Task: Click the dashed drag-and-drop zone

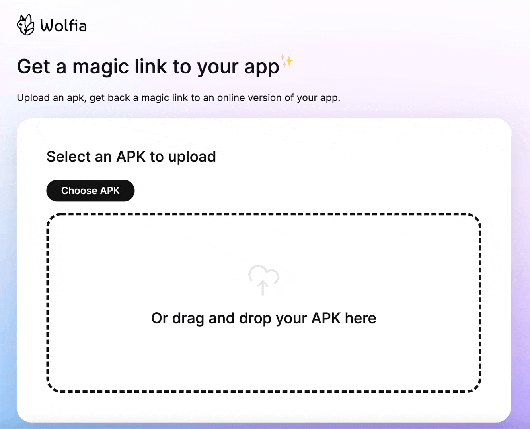Action: pos(264,303)
